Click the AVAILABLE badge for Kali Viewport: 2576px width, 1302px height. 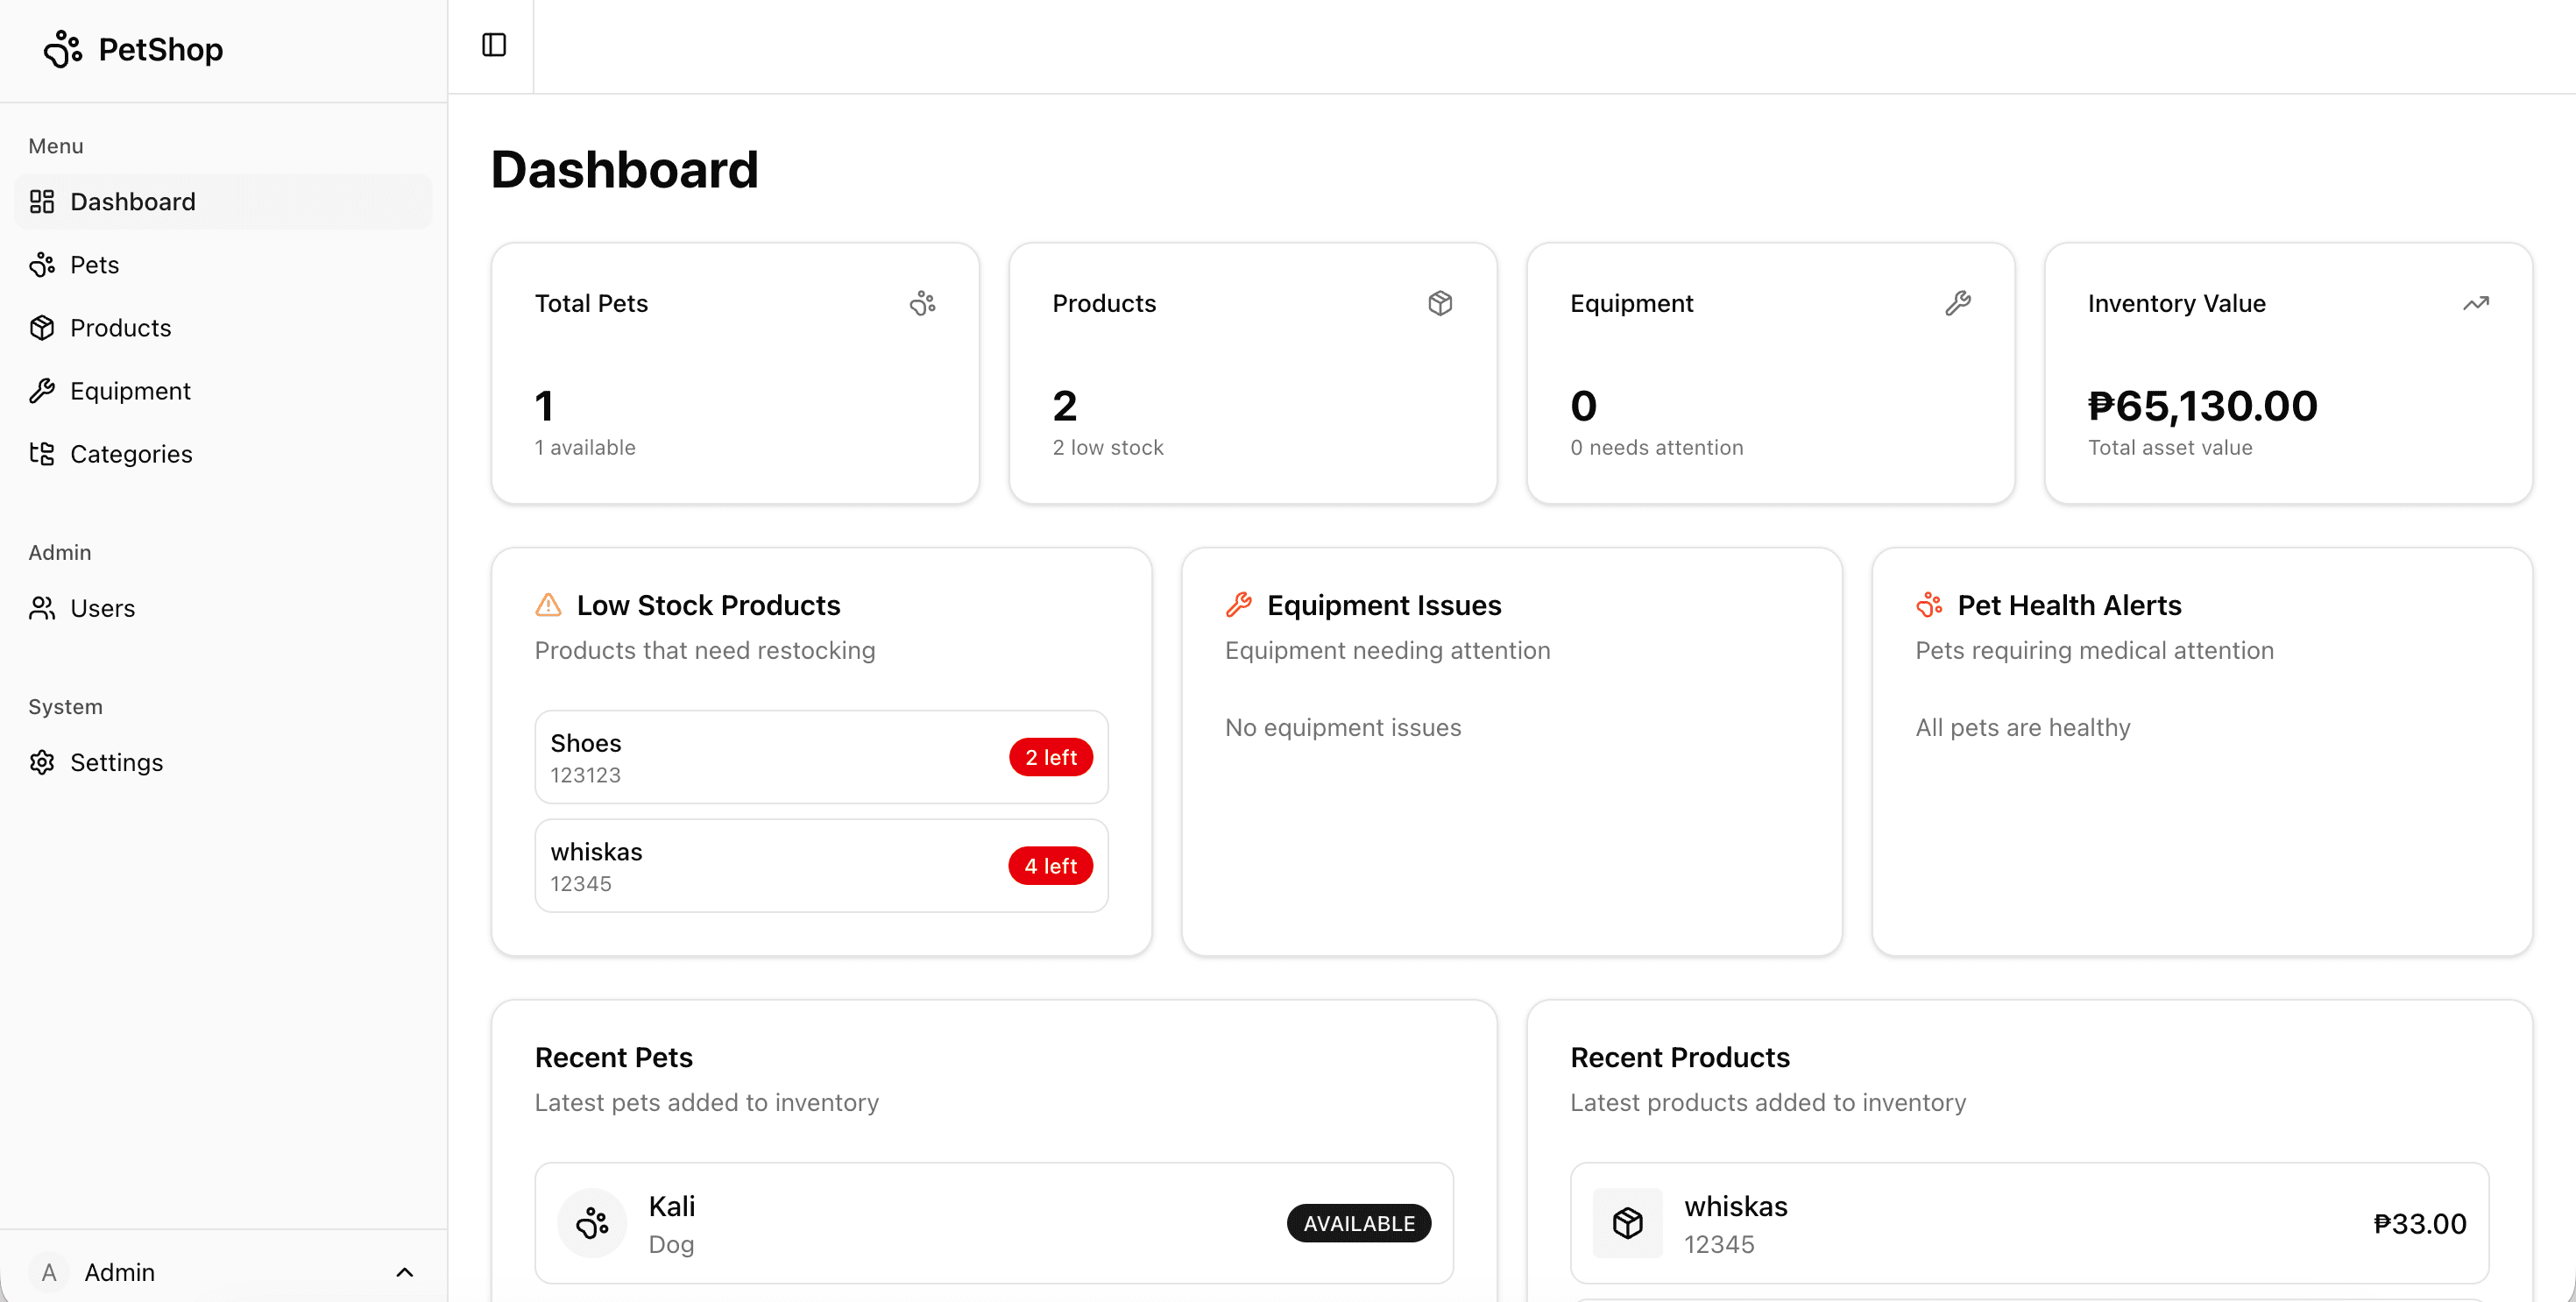[1359, 1223]
